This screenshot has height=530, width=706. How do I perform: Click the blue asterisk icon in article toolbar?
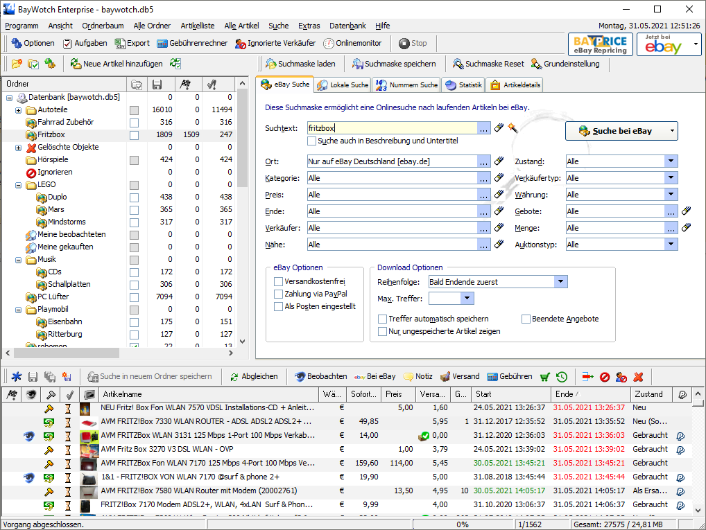(17, 377)
